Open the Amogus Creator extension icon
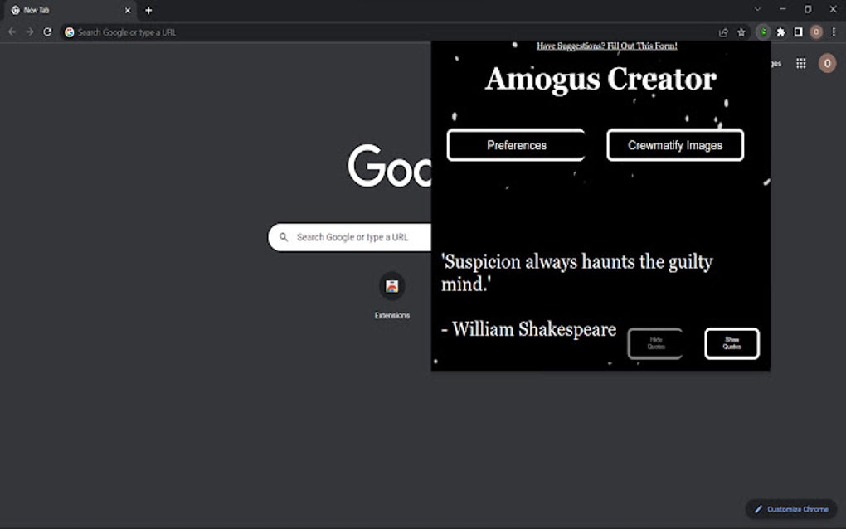 click(x=762, y=32)
